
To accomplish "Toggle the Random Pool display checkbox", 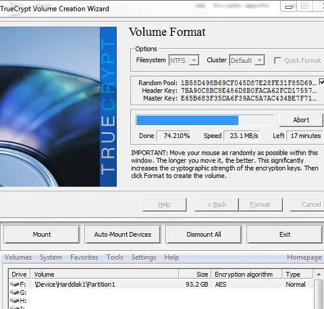I will click(x=321, y=82).
